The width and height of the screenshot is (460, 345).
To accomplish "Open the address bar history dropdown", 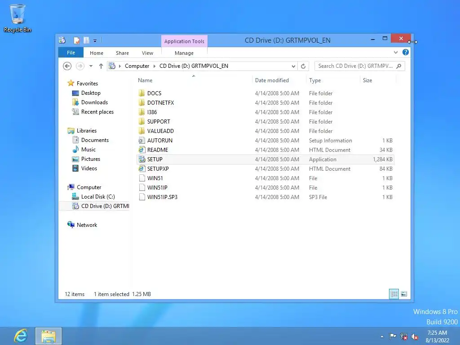I will click(293, 66).
